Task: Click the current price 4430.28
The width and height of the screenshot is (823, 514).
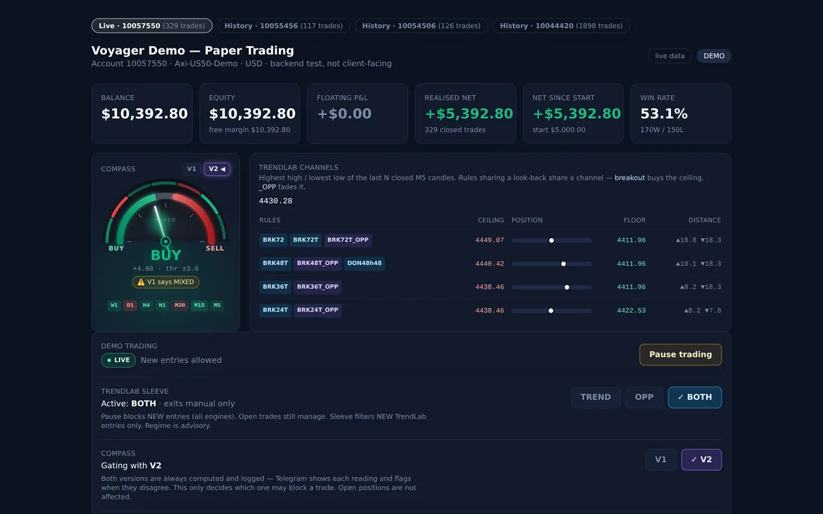Action: (275, 201)
